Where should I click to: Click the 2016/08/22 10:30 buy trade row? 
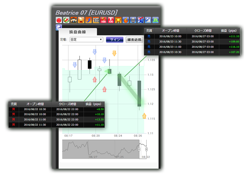57,109
